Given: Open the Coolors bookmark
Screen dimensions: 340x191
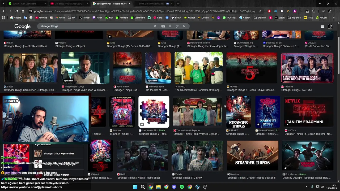Looking at the screenshot, I should tap(245, 18).
